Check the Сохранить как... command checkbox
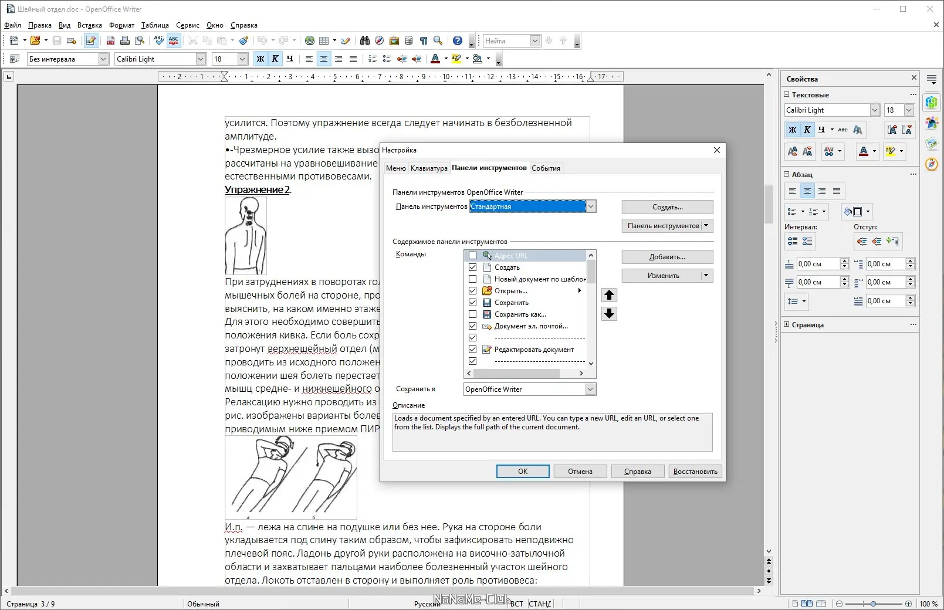This screenshot has height=610, width=944. pos(472,314)
